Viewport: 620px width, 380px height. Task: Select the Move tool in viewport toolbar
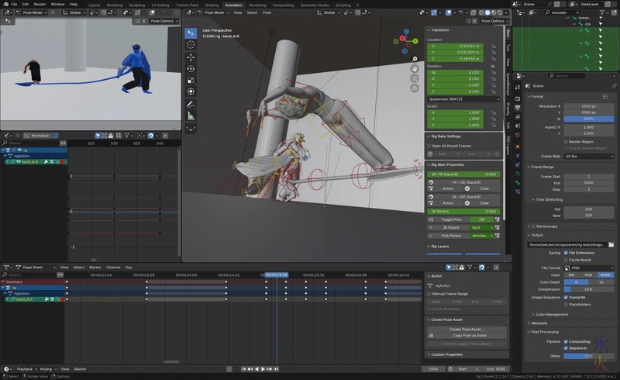click(191, 57)
